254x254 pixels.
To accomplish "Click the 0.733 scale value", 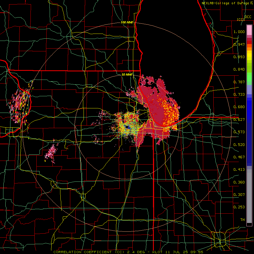I will [239, 95].
